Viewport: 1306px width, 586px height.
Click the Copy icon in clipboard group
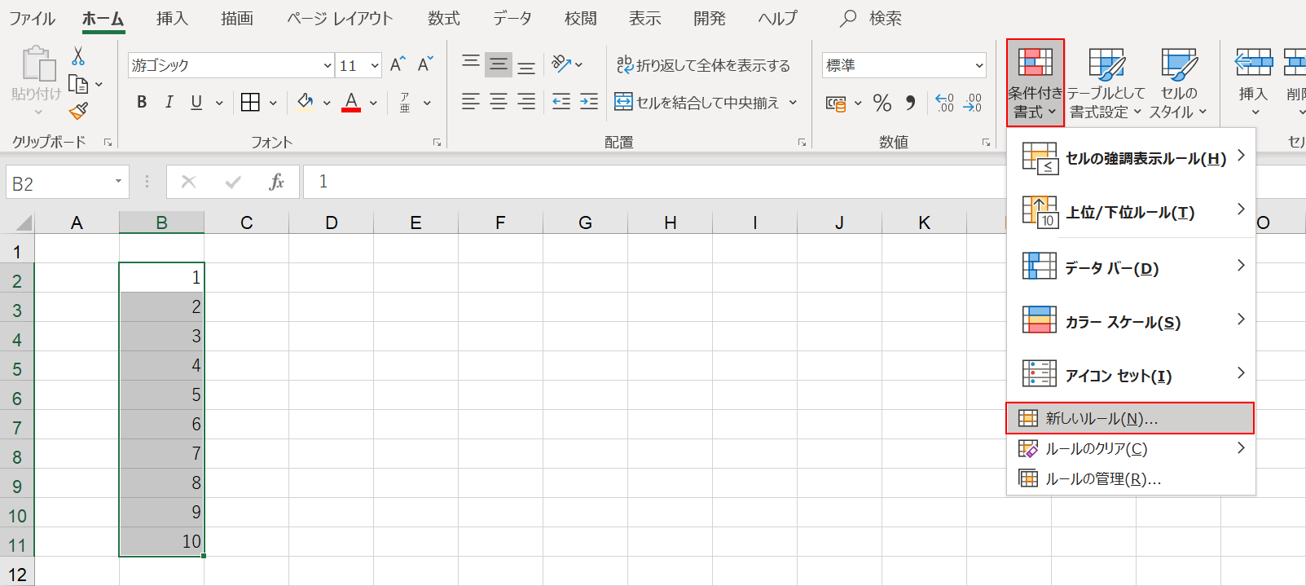pos(78,84)
